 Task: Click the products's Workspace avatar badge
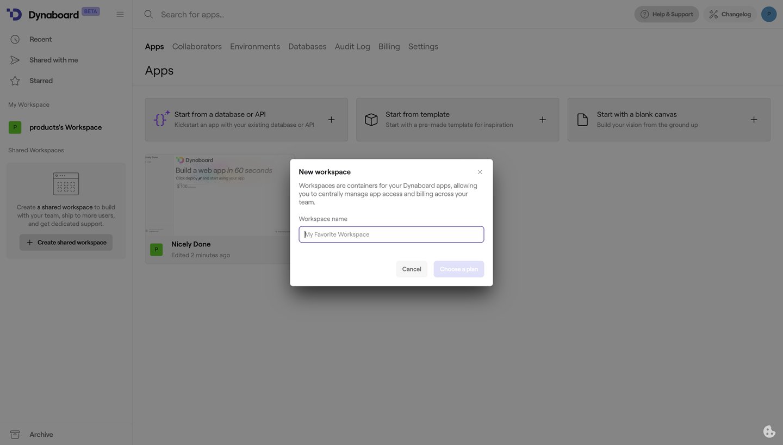coord(15,127)
